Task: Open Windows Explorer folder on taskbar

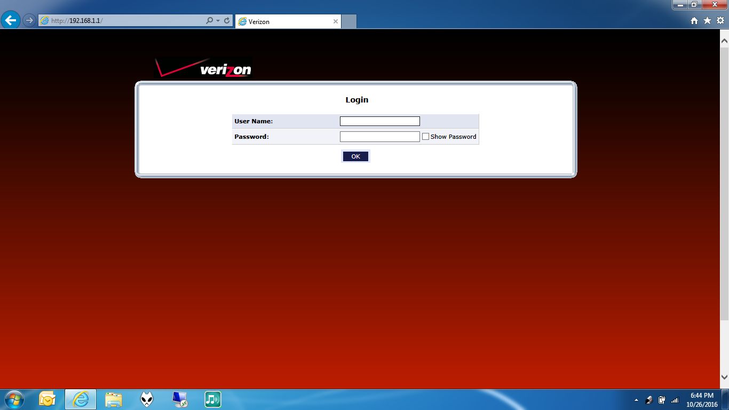Action: (114, 399)
